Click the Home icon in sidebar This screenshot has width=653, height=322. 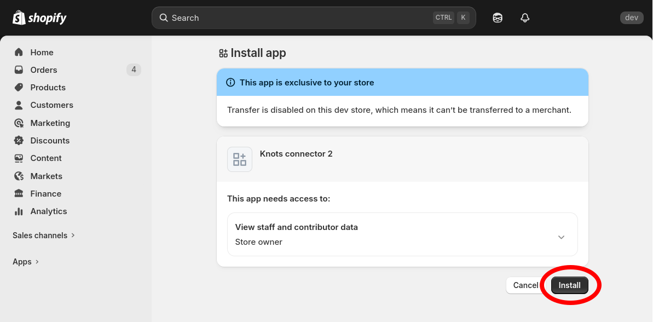pos(19,52)
